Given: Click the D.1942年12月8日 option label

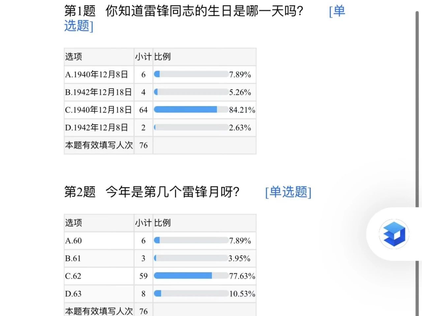Looking at the screenshot, I should (96, 128).
